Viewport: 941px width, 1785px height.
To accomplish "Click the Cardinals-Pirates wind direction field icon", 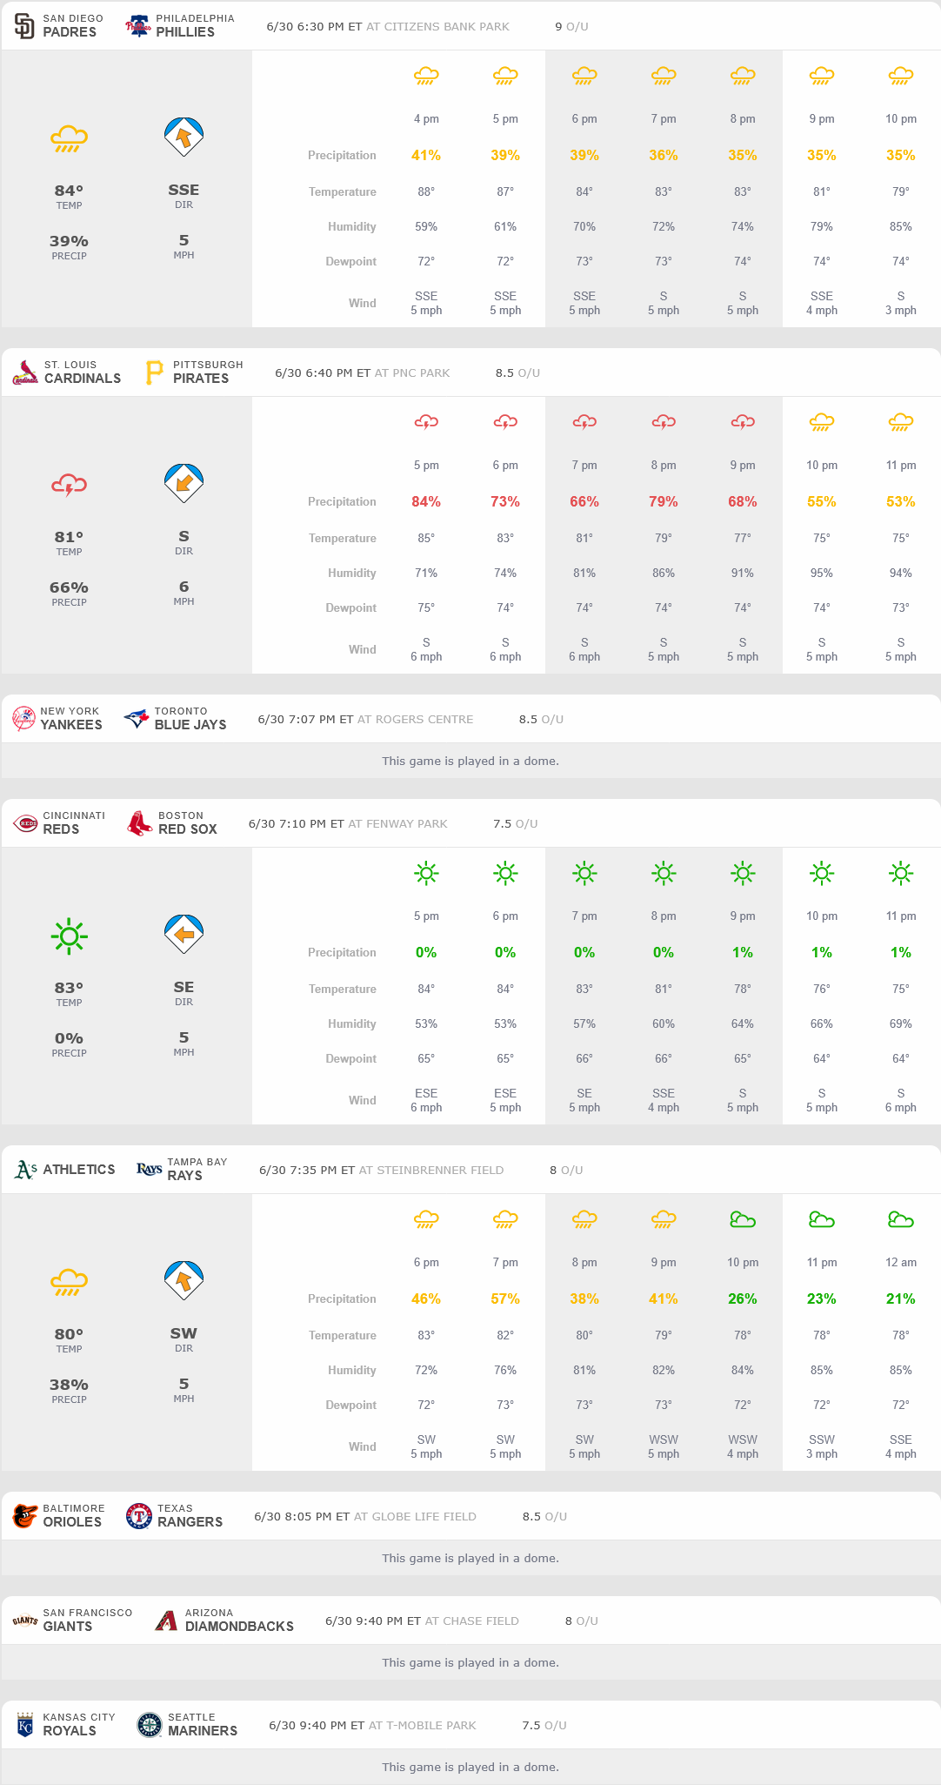I will pos(184,483).
